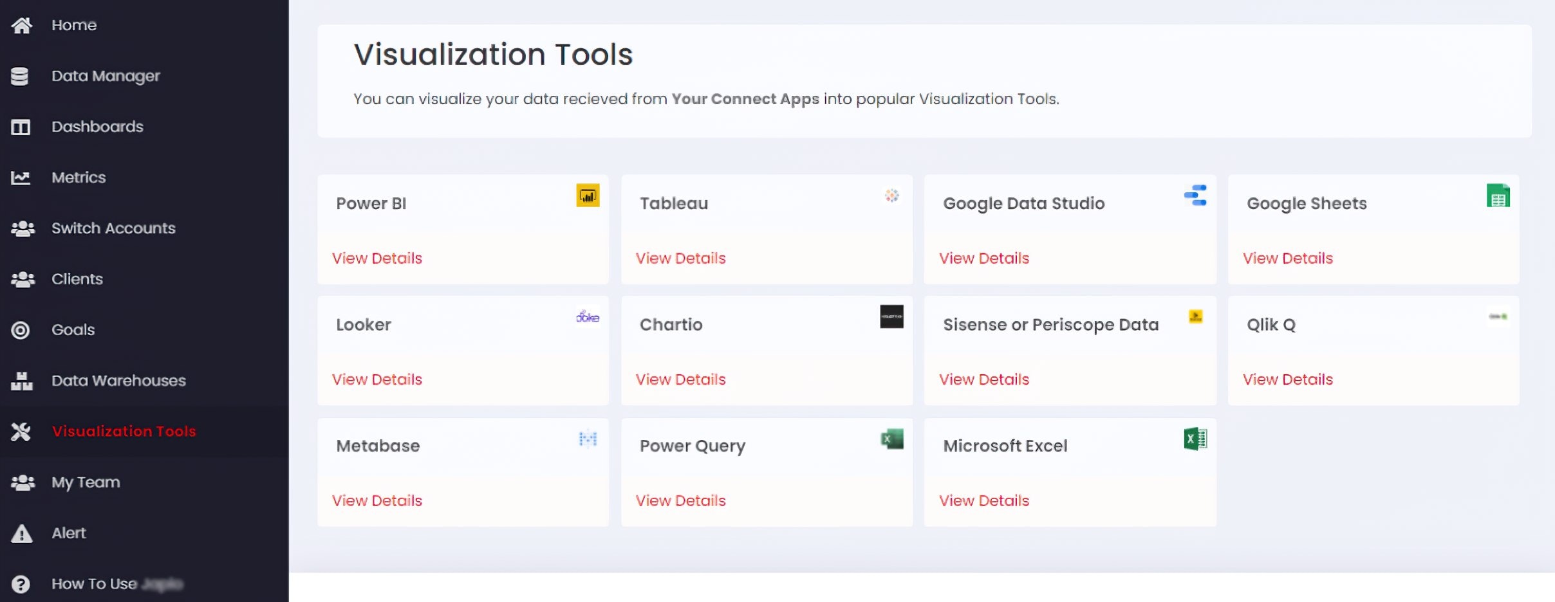
Task: View Details for Sisense or Periscope Data
Action: 984,379
